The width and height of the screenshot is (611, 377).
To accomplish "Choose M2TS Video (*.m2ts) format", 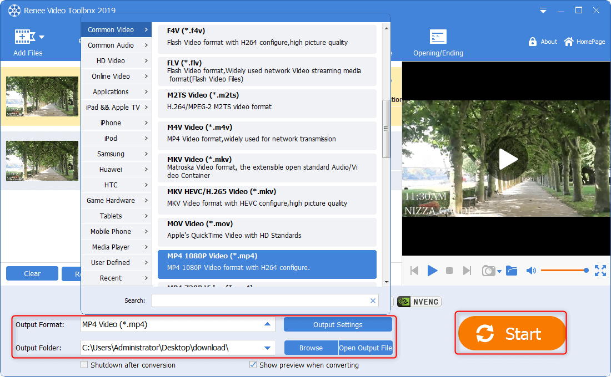I will [267, 104].
